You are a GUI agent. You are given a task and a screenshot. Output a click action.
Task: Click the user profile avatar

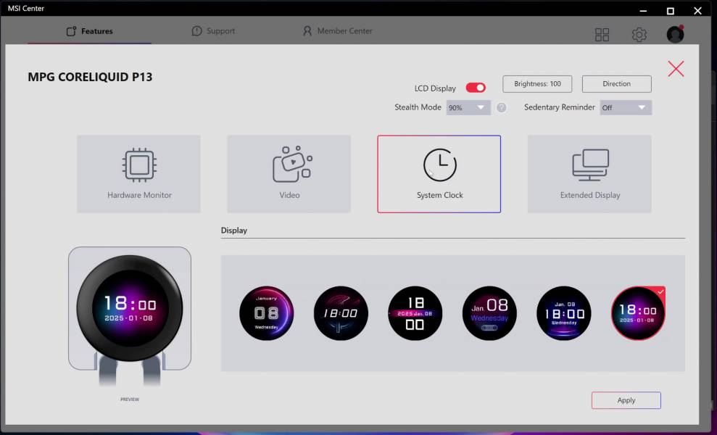click(675, 35)
